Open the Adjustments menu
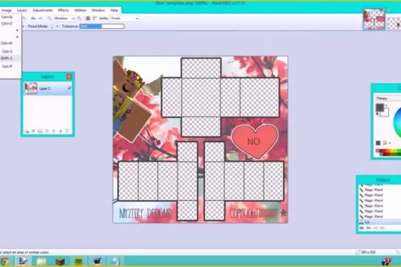This screenshot has height=267, width=401. tap(42, 11)
